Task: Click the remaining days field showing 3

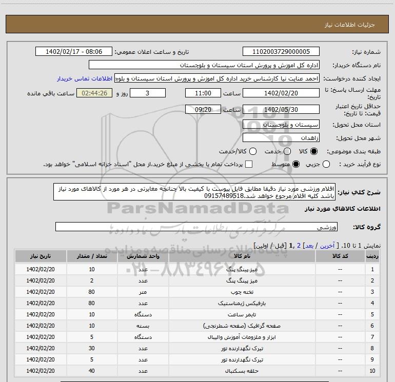Action: (148, 93)
